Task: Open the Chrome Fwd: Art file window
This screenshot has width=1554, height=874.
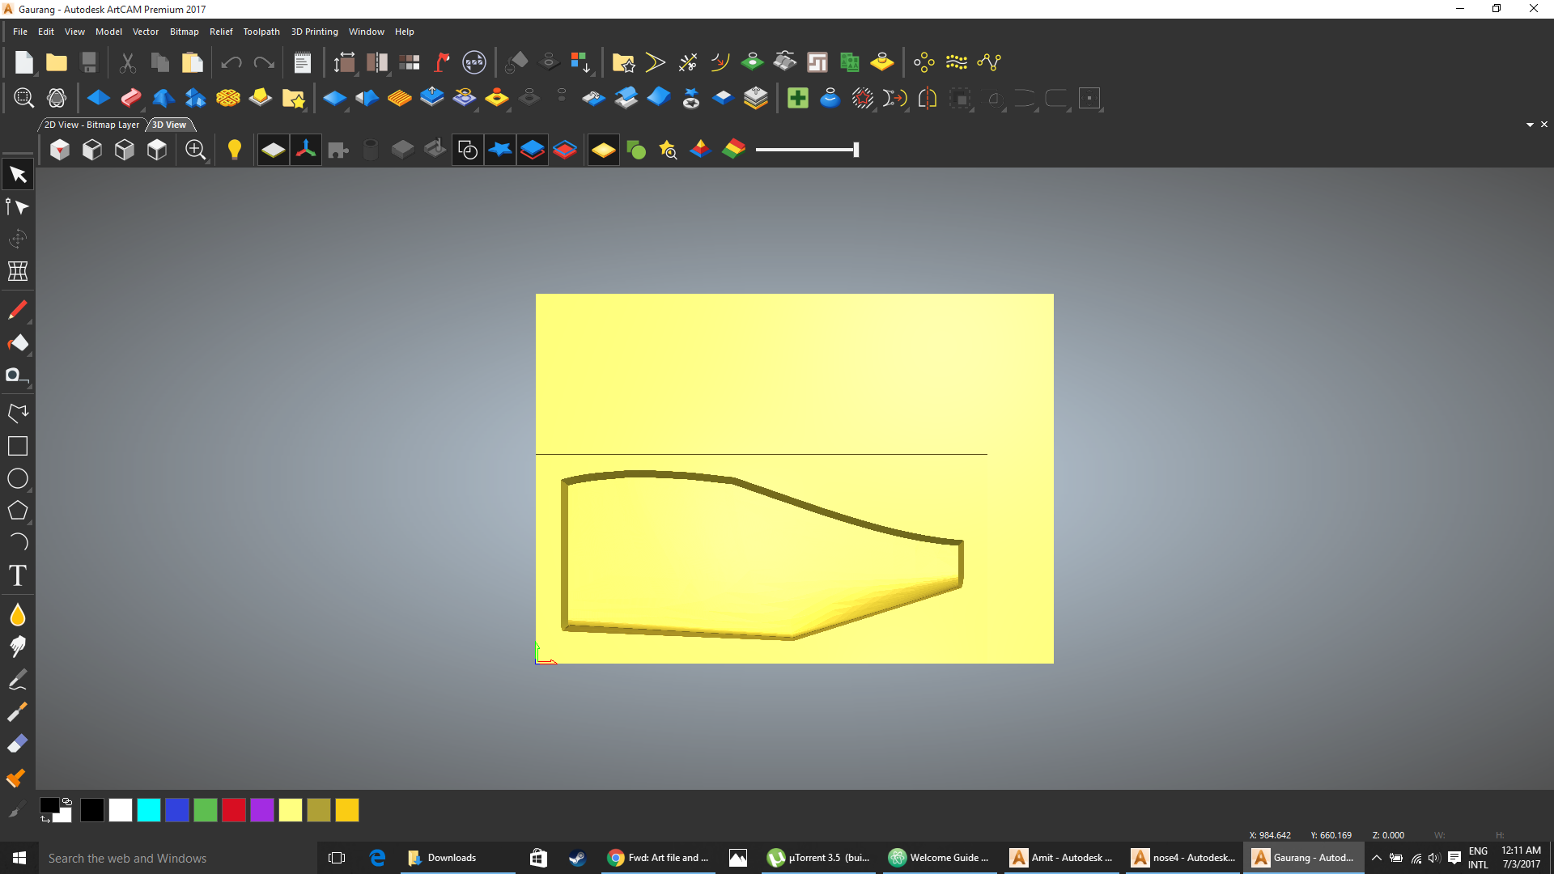Action: pyautogui.click(x=658, y=858)
